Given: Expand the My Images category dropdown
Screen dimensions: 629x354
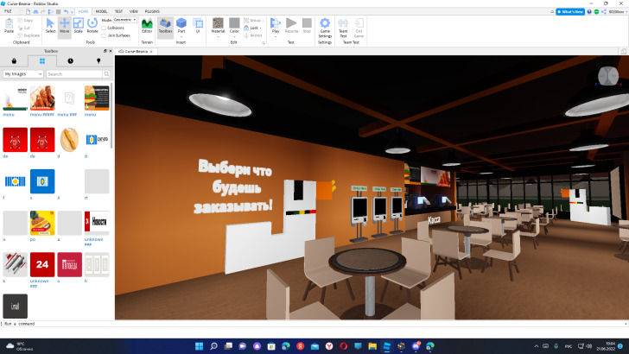Looking at the screenshot, I should 23,74.
